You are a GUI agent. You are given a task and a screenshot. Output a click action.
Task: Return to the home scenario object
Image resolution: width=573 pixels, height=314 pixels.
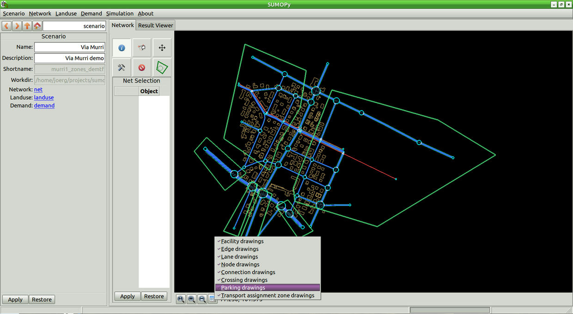(37, 26)
